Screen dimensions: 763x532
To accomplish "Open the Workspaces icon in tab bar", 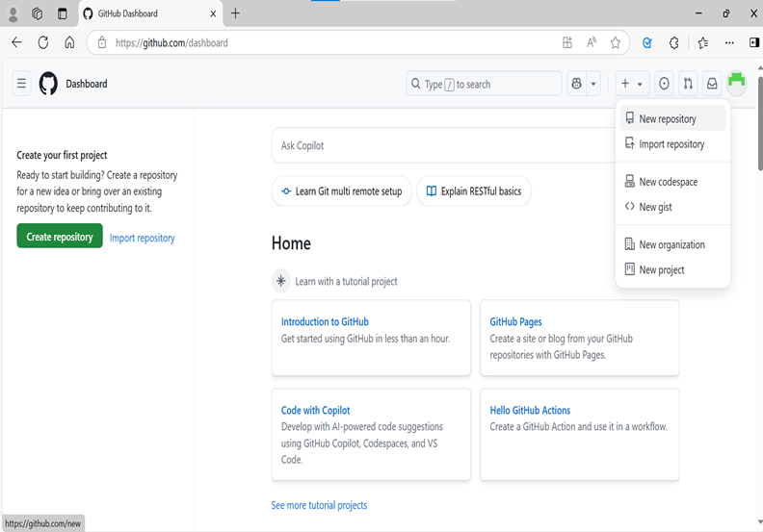I will [37, 13].
